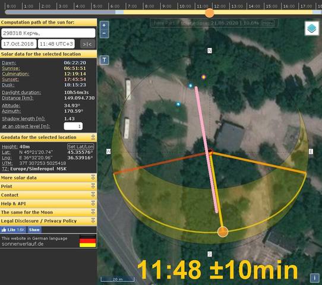This screenshot has width=322, height=285.
Task: Click the Shadow length [m] label
Action: click(23, 119)
